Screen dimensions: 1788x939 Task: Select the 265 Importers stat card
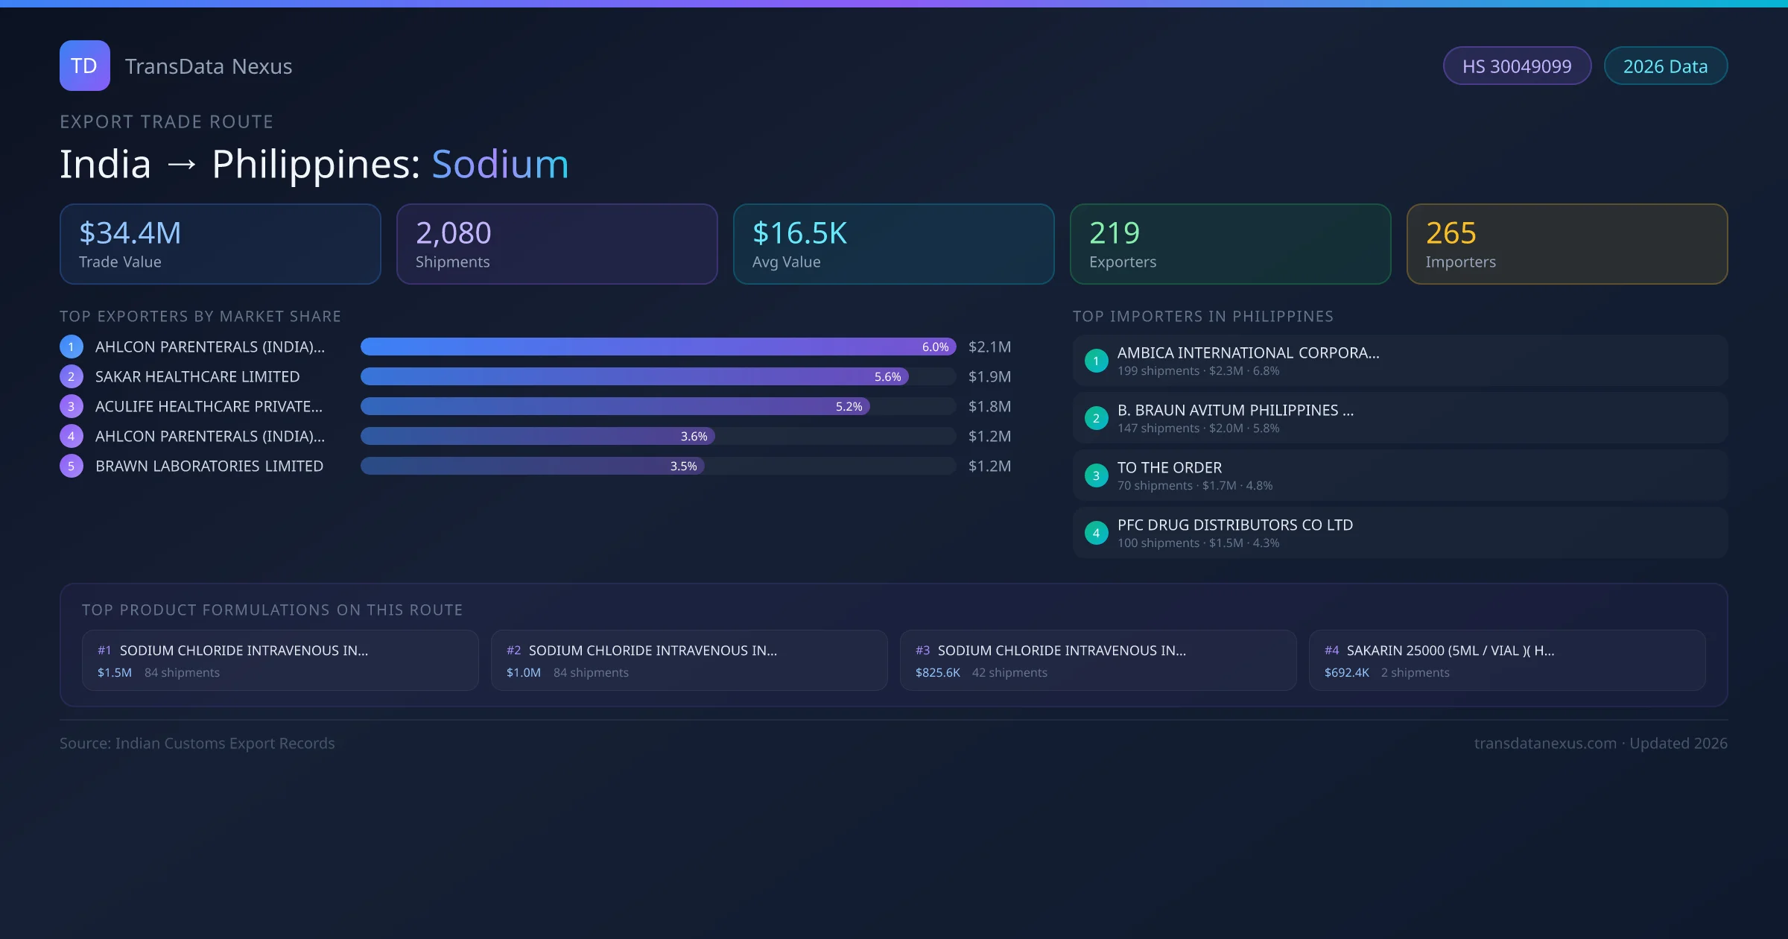point(1567,244)
